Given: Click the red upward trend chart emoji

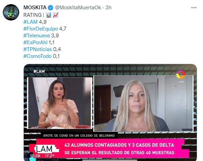Looking at the screenshot, I should [56, 15].
